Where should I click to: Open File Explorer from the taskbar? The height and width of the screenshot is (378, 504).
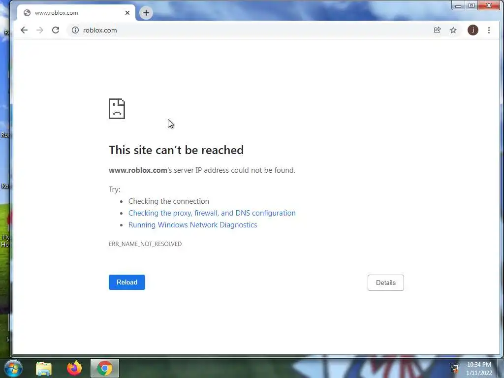[x=44, y=368]
